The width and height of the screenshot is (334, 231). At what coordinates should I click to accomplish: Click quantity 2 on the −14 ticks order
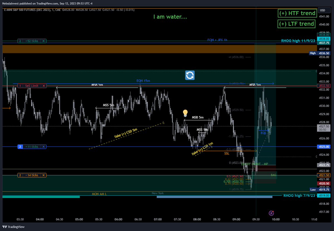(20, 175)
